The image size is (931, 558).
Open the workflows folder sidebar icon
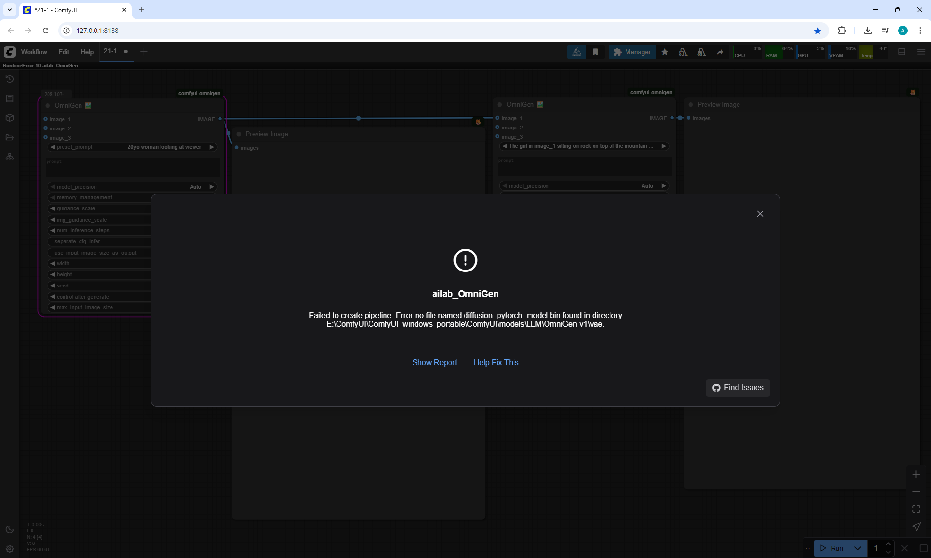click(x=10, y=137)
